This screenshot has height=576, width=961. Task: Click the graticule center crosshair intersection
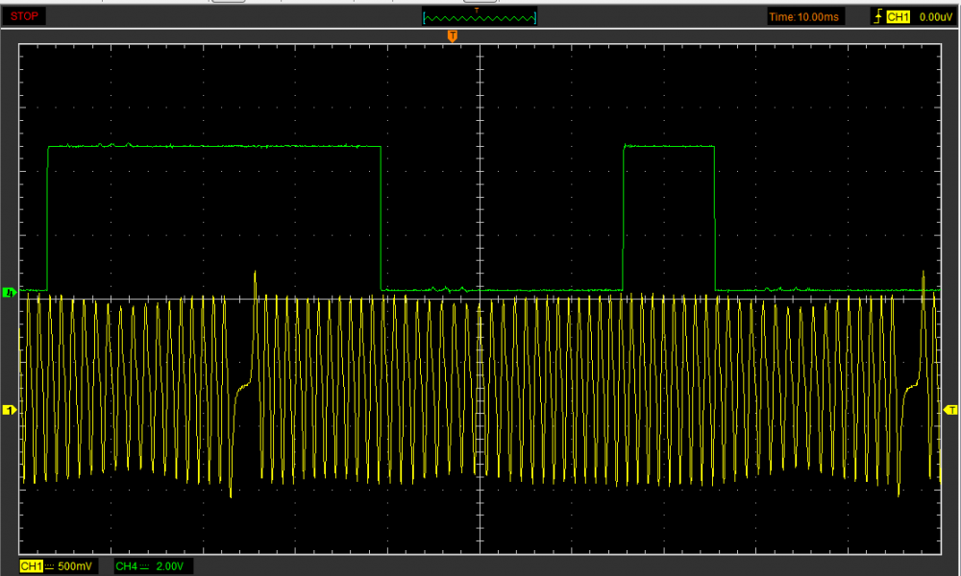click(479, 299)
